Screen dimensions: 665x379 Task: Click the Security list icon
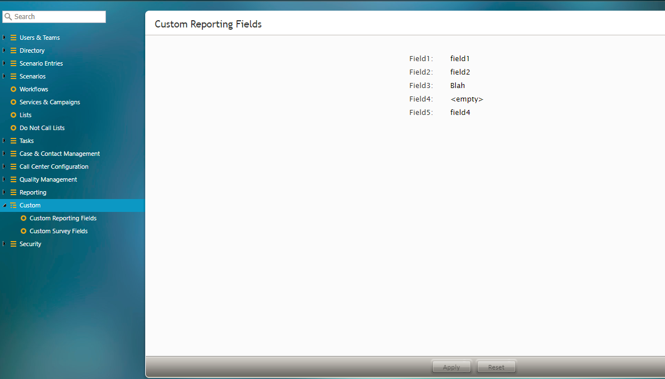[x=13, y=244]
